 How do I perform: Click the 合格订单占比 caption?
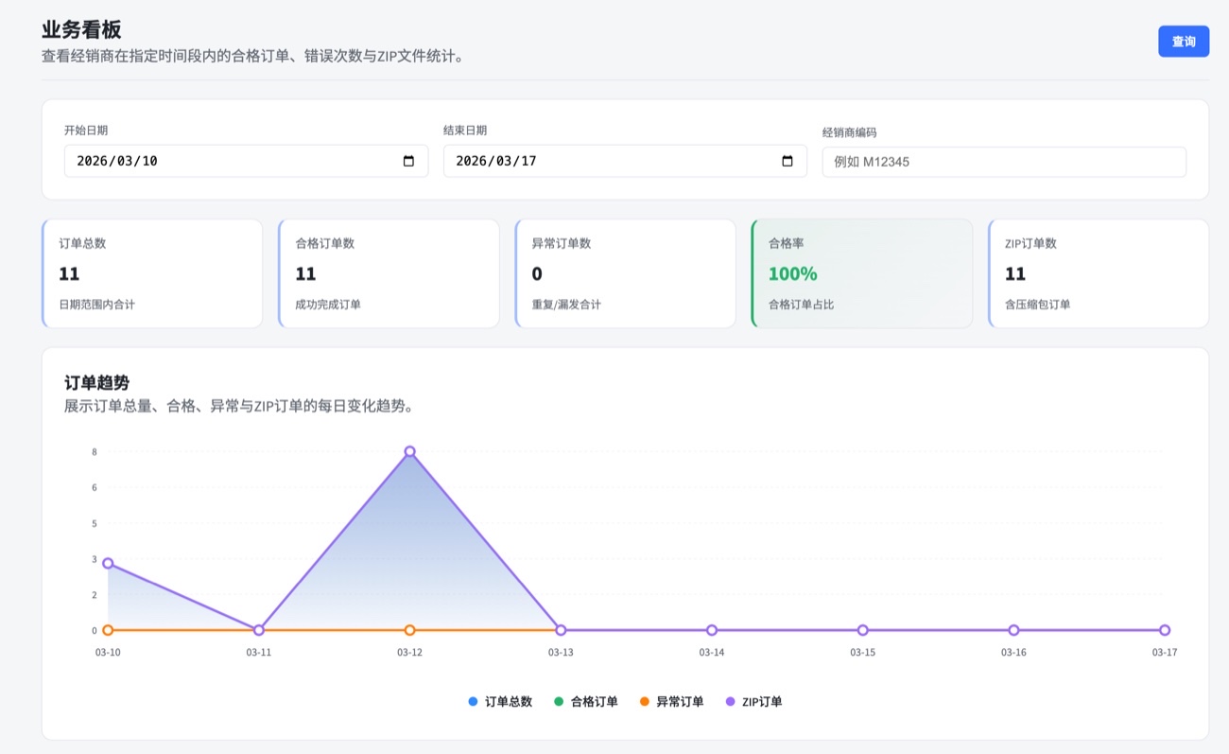pos(802,305)
